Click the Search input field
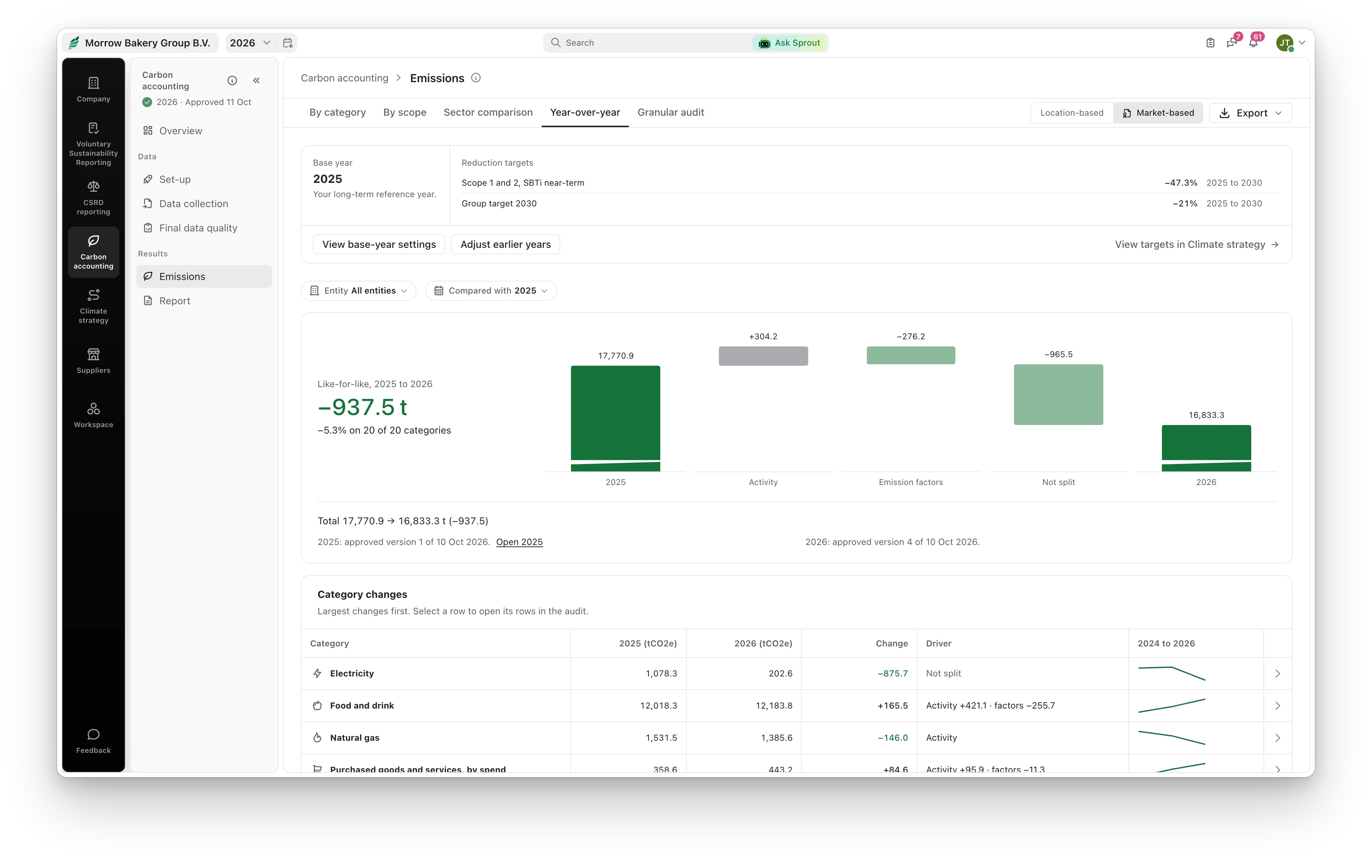This screenshot has height=860, width=1372. click(649, 42)
